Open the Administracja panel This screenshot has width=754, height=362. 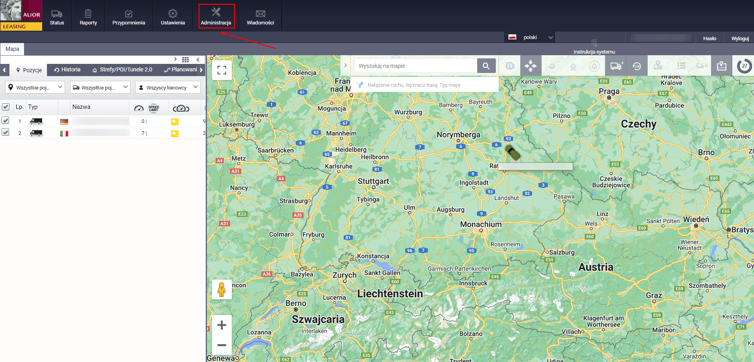click(216, 17)
